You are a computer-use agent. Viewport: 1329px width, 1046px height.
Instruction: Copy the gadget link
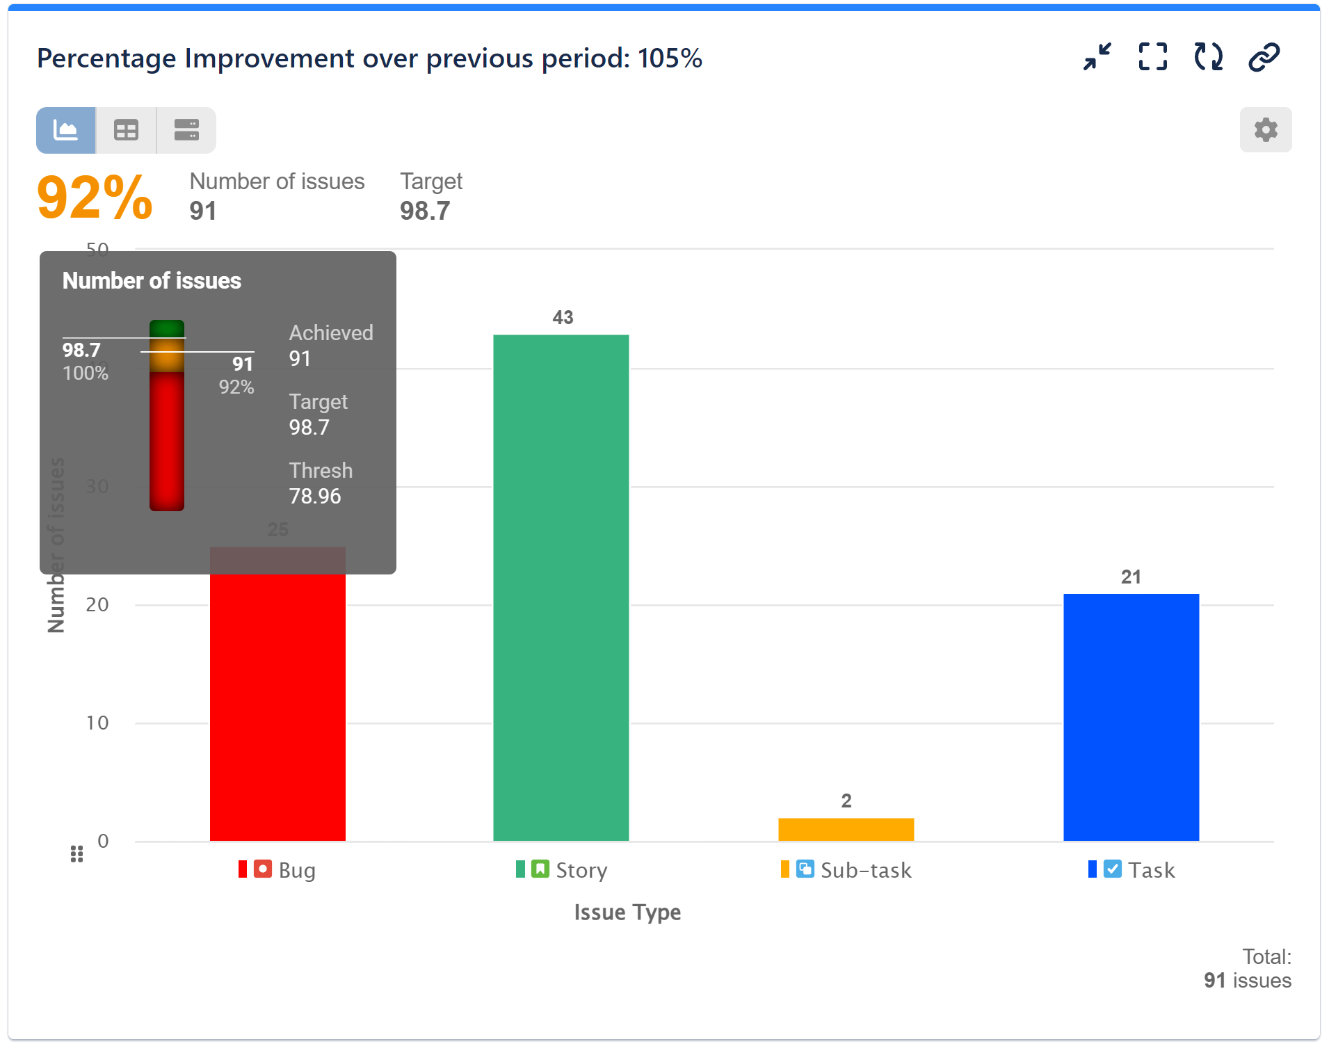1264,57
